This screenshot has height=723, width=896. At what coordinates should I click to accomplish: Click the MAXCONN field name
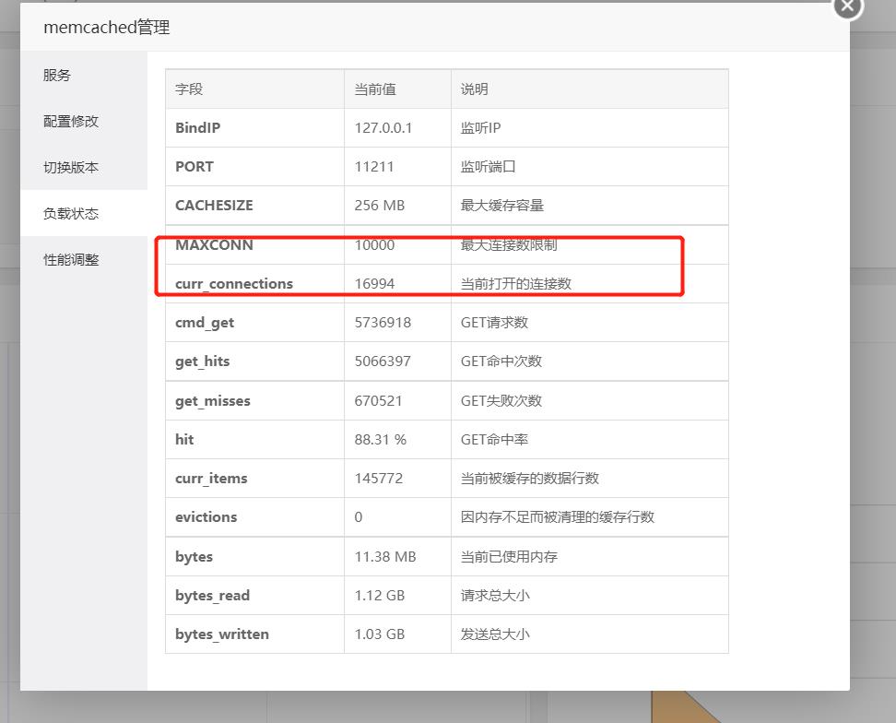(x=214, y=244)
